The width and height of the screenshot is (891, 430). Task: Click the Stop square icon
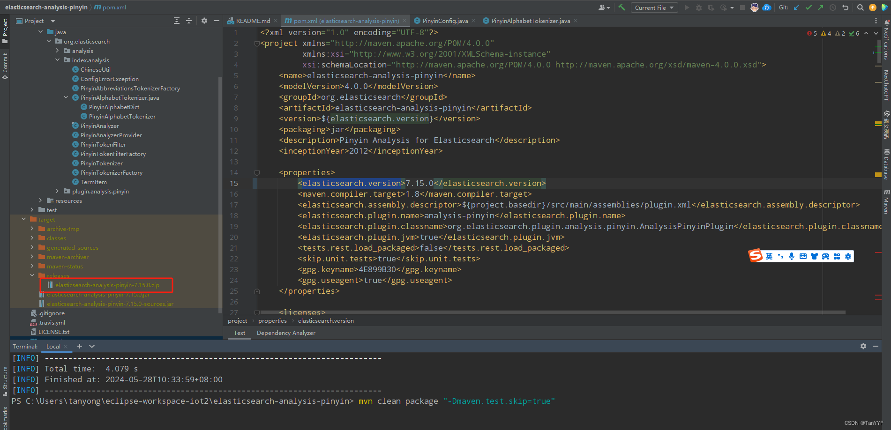pyautogui.click(x=742, y=7)
